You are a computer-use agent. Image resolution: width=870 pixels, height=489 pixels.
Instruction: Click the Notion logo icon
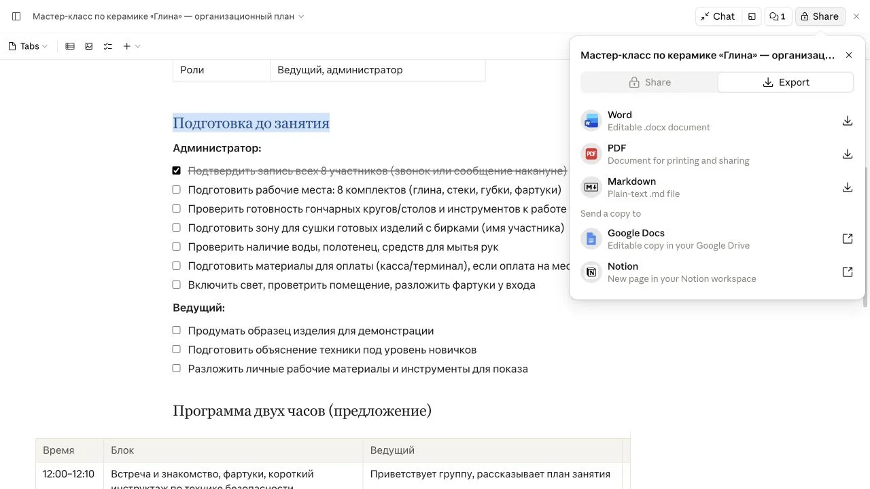591,272
